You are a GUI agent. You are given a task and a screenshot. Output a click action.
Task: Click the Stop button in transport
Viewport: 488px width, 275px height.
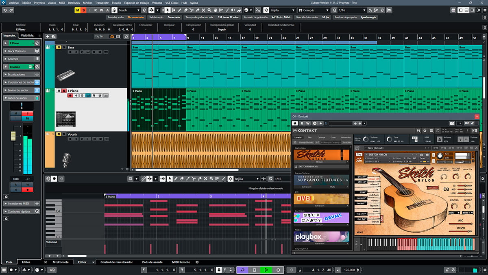[x=254, y=270]
